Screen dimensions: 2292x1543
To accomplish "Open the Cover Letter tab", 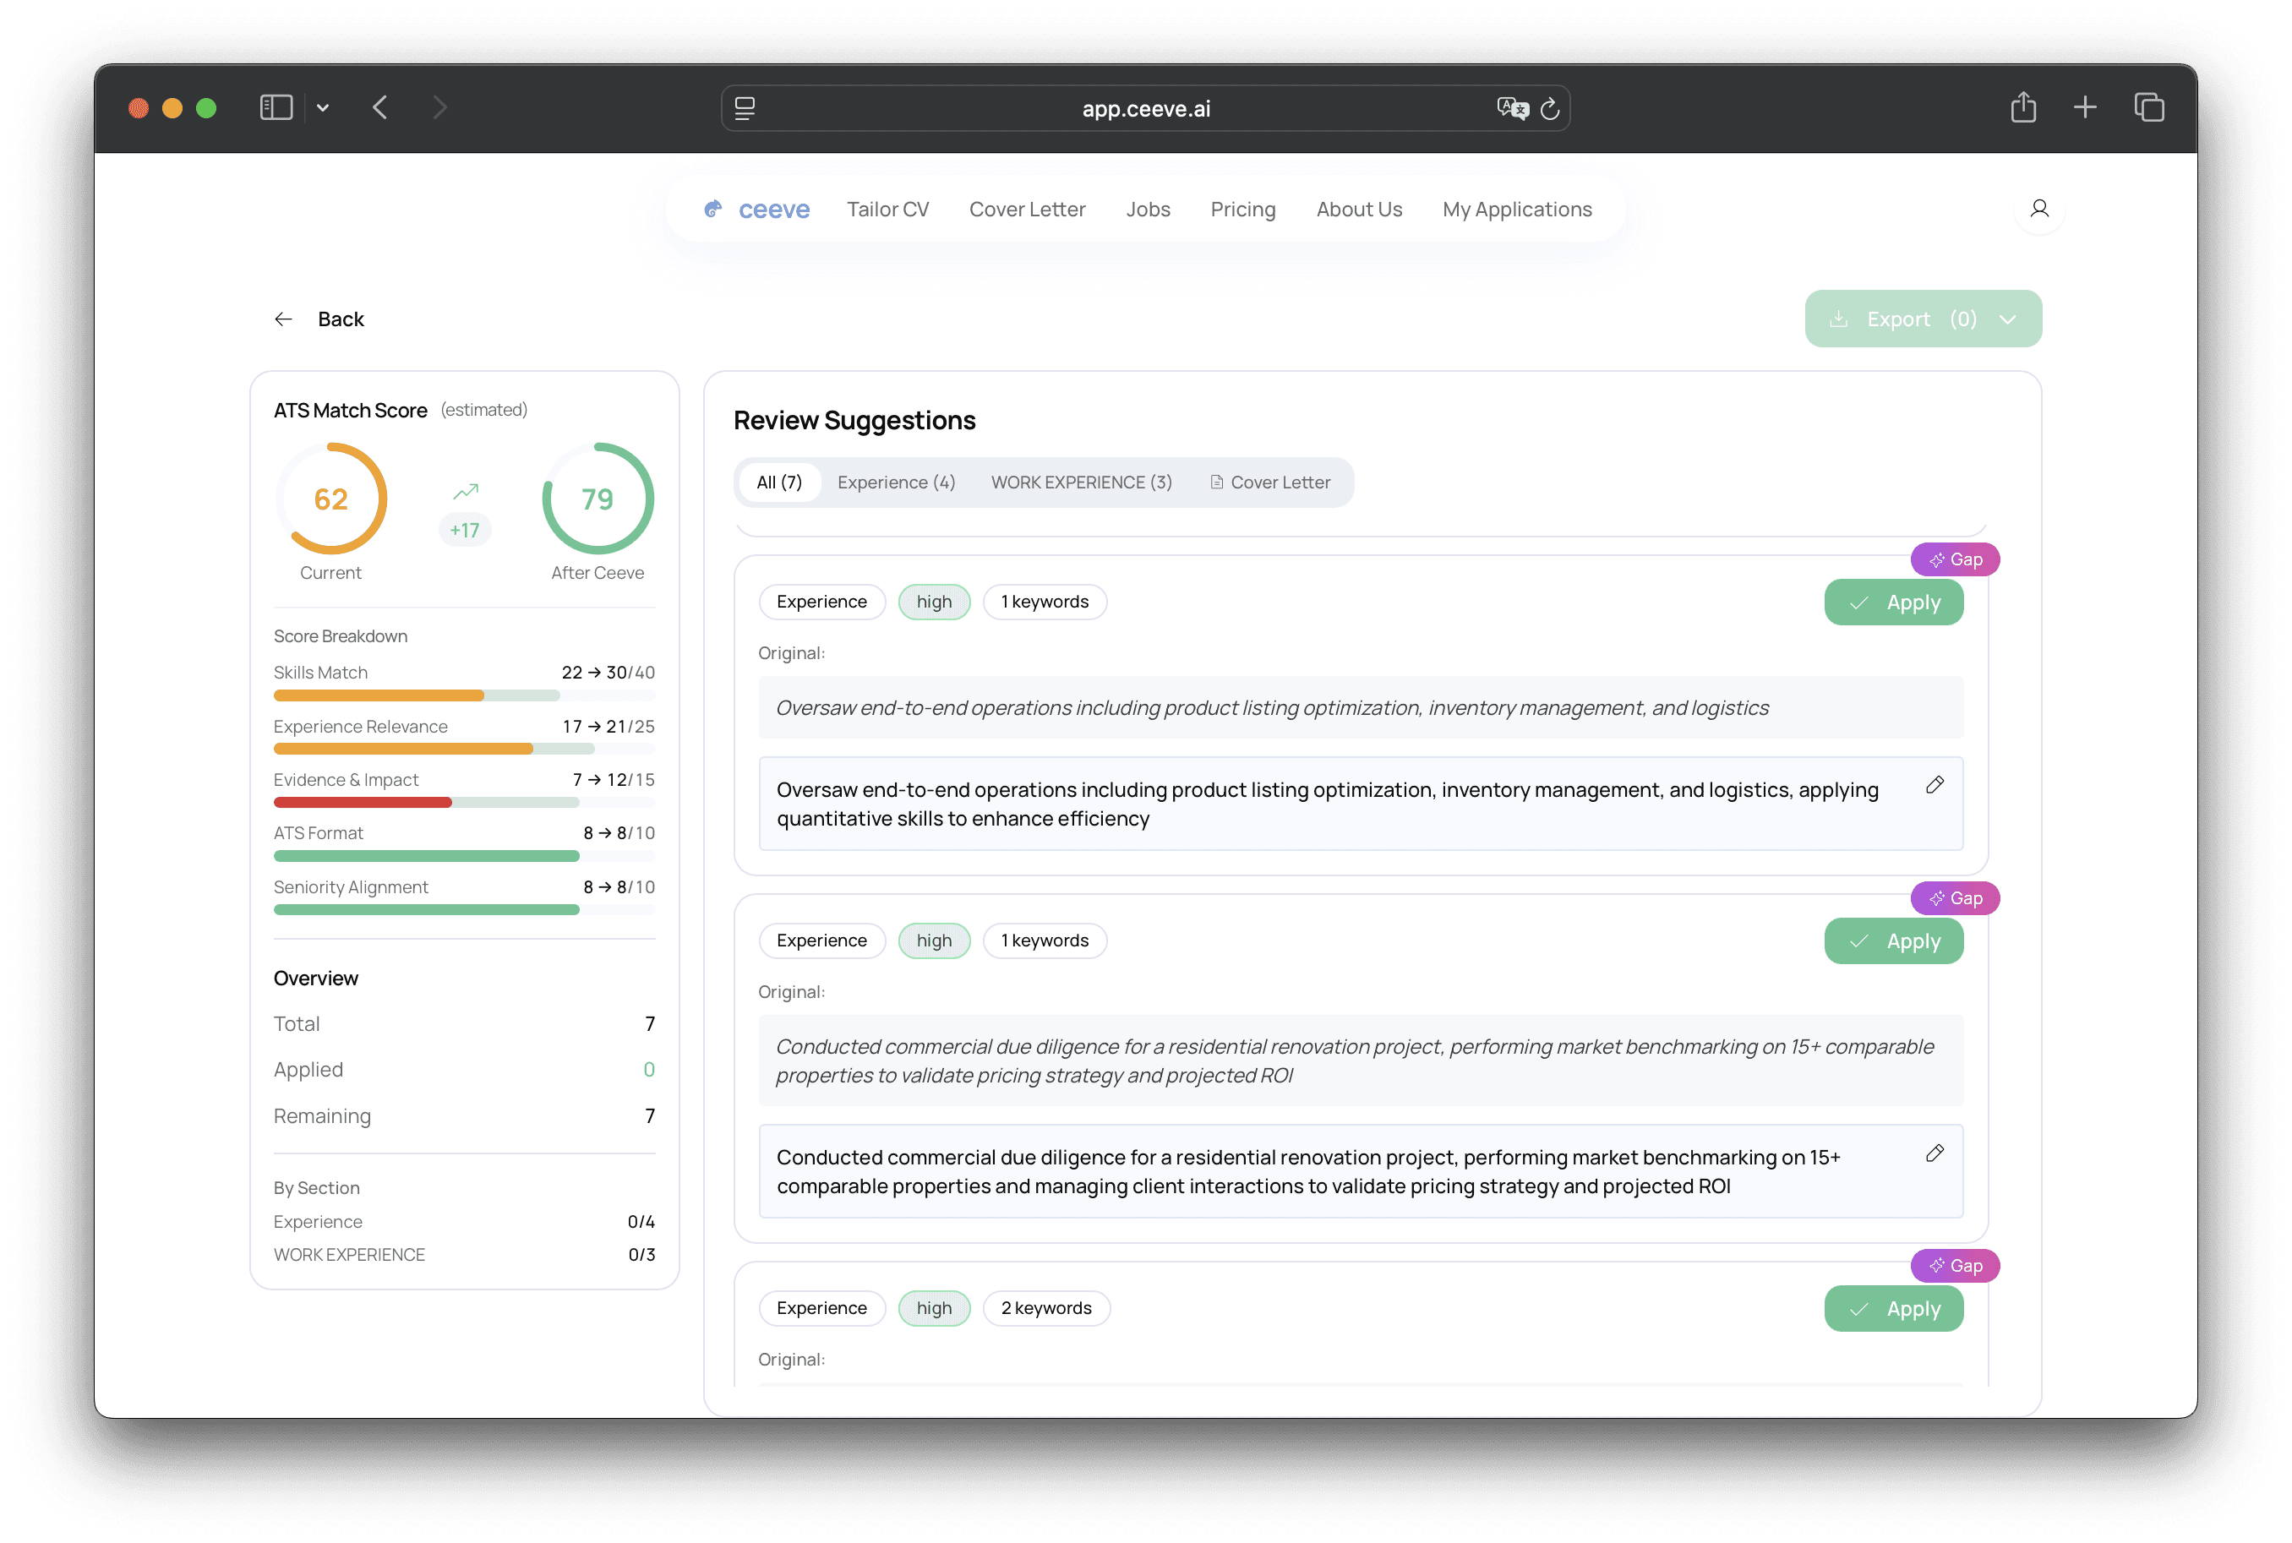I will 1269,483.
